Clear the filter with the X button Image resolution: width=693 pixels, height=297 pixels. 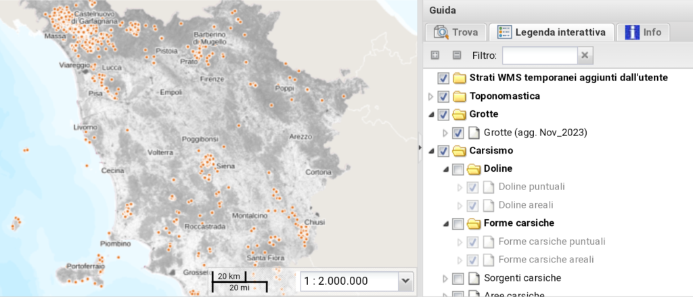(x=586, y=55)
